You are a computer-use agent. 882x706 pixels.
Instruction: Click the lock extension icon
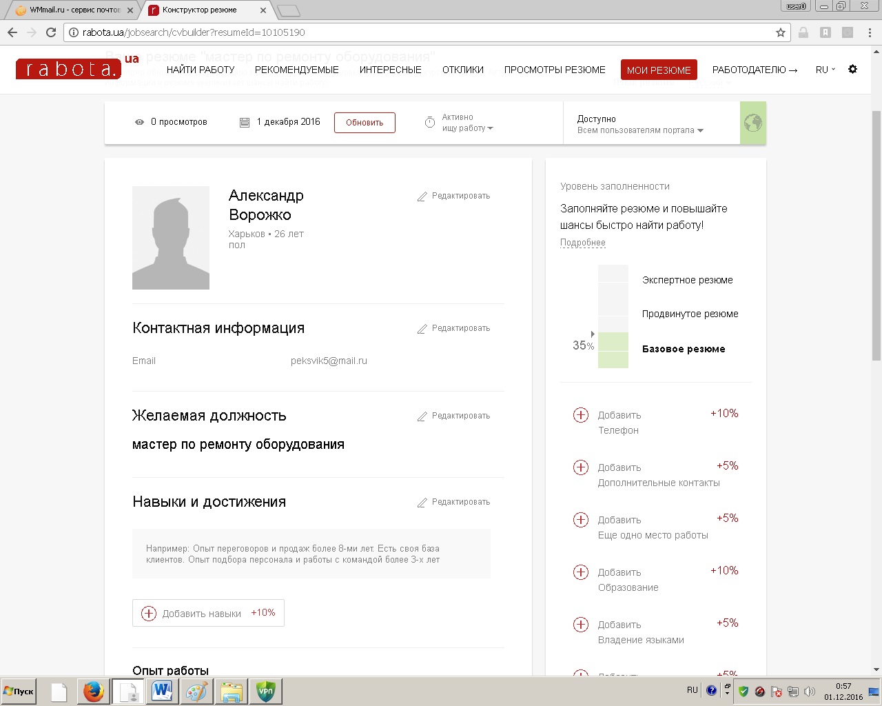coord(803,32)
